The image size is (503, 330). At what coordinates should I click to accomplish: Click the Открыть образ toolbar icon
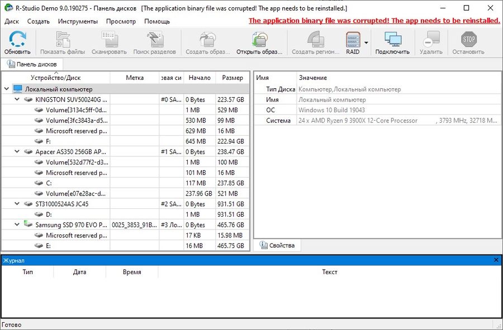coord(259,40)
